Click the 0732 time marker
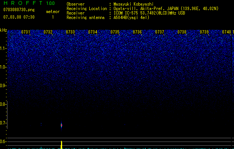Screen dimensions: 234x149 coord(48,32)
